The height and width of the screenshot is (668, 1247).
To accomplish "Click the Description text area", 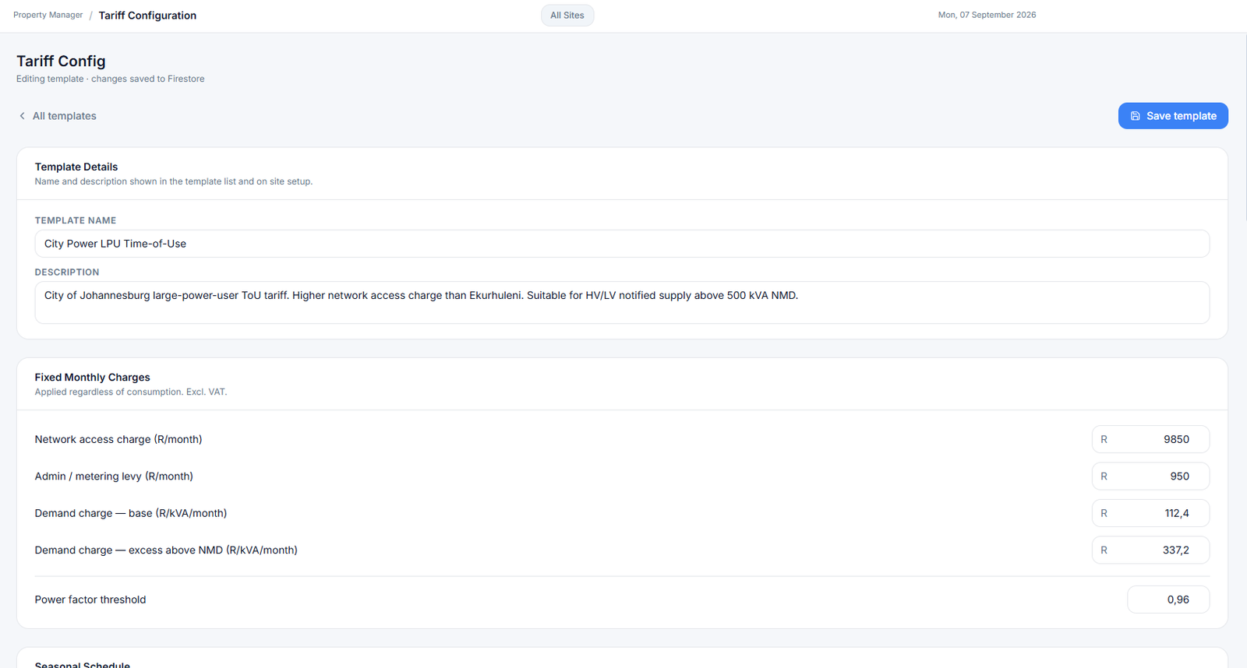I will (622, 302).
